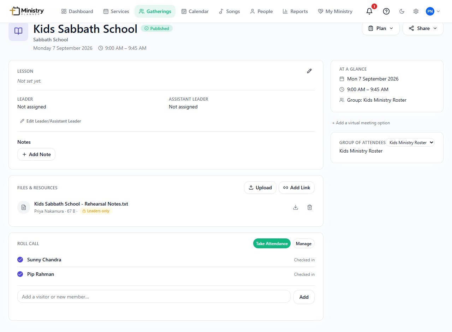
Task: Click the PN user avatar
Action: 430,11
